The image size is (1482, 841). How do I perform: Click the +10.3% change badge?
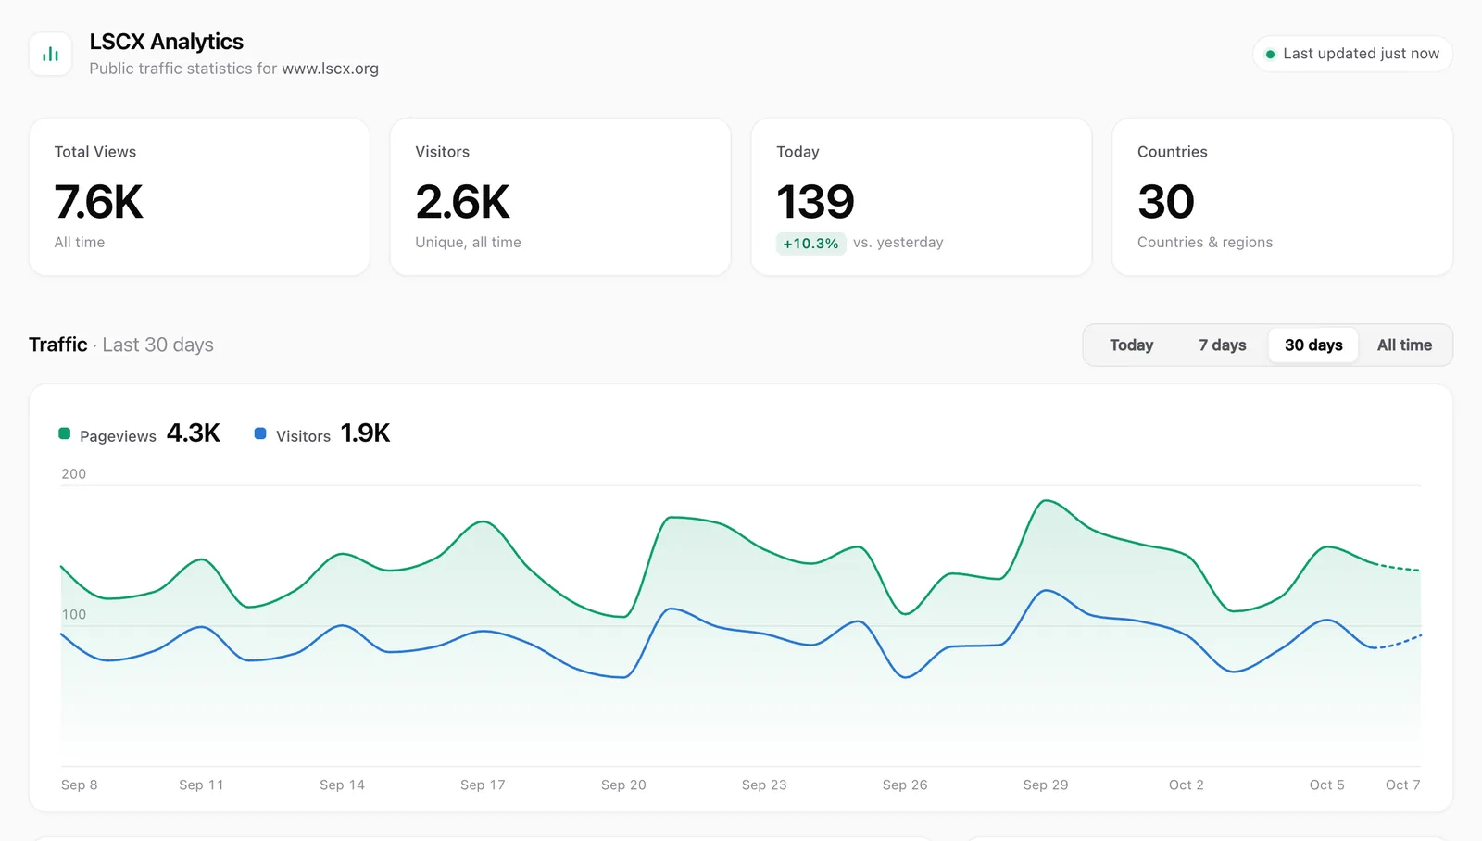pyautogui.click(x=810, y=244)
